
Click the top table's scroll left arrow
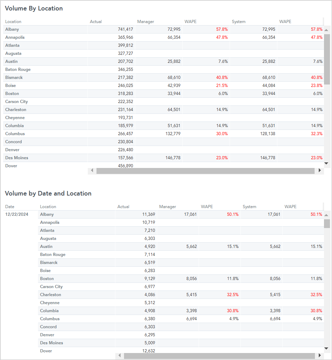click(x=92, y=170)
